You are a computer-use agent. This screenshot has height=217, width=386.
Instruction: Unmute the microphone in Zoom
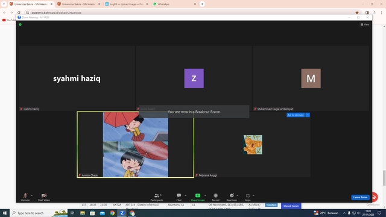coord(25,197)
